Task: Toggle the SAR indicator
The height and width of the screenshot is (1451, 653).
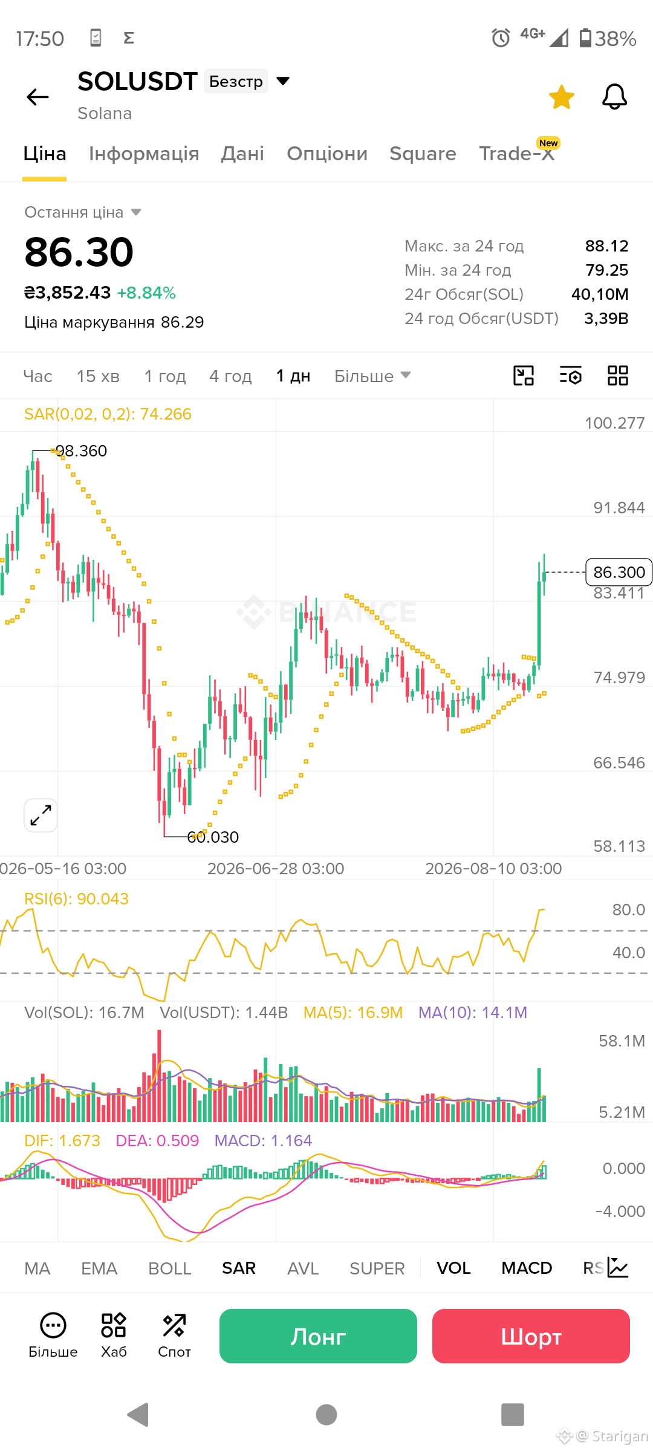Action: tap(239, 1268)
